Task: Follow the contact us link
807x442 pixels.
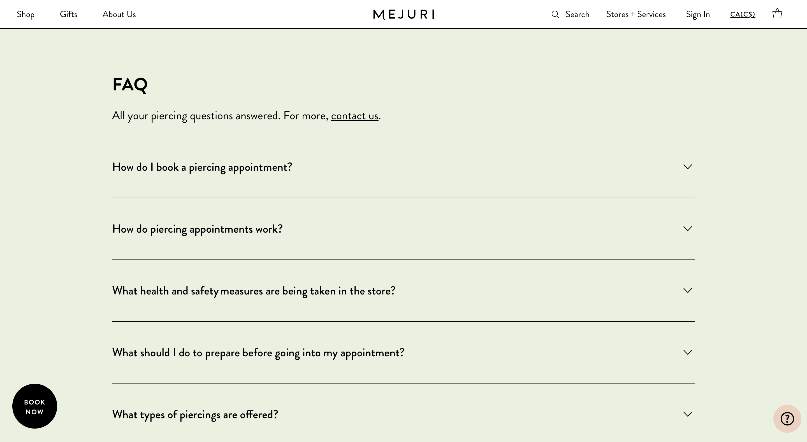Action: (x=355, y=116)
